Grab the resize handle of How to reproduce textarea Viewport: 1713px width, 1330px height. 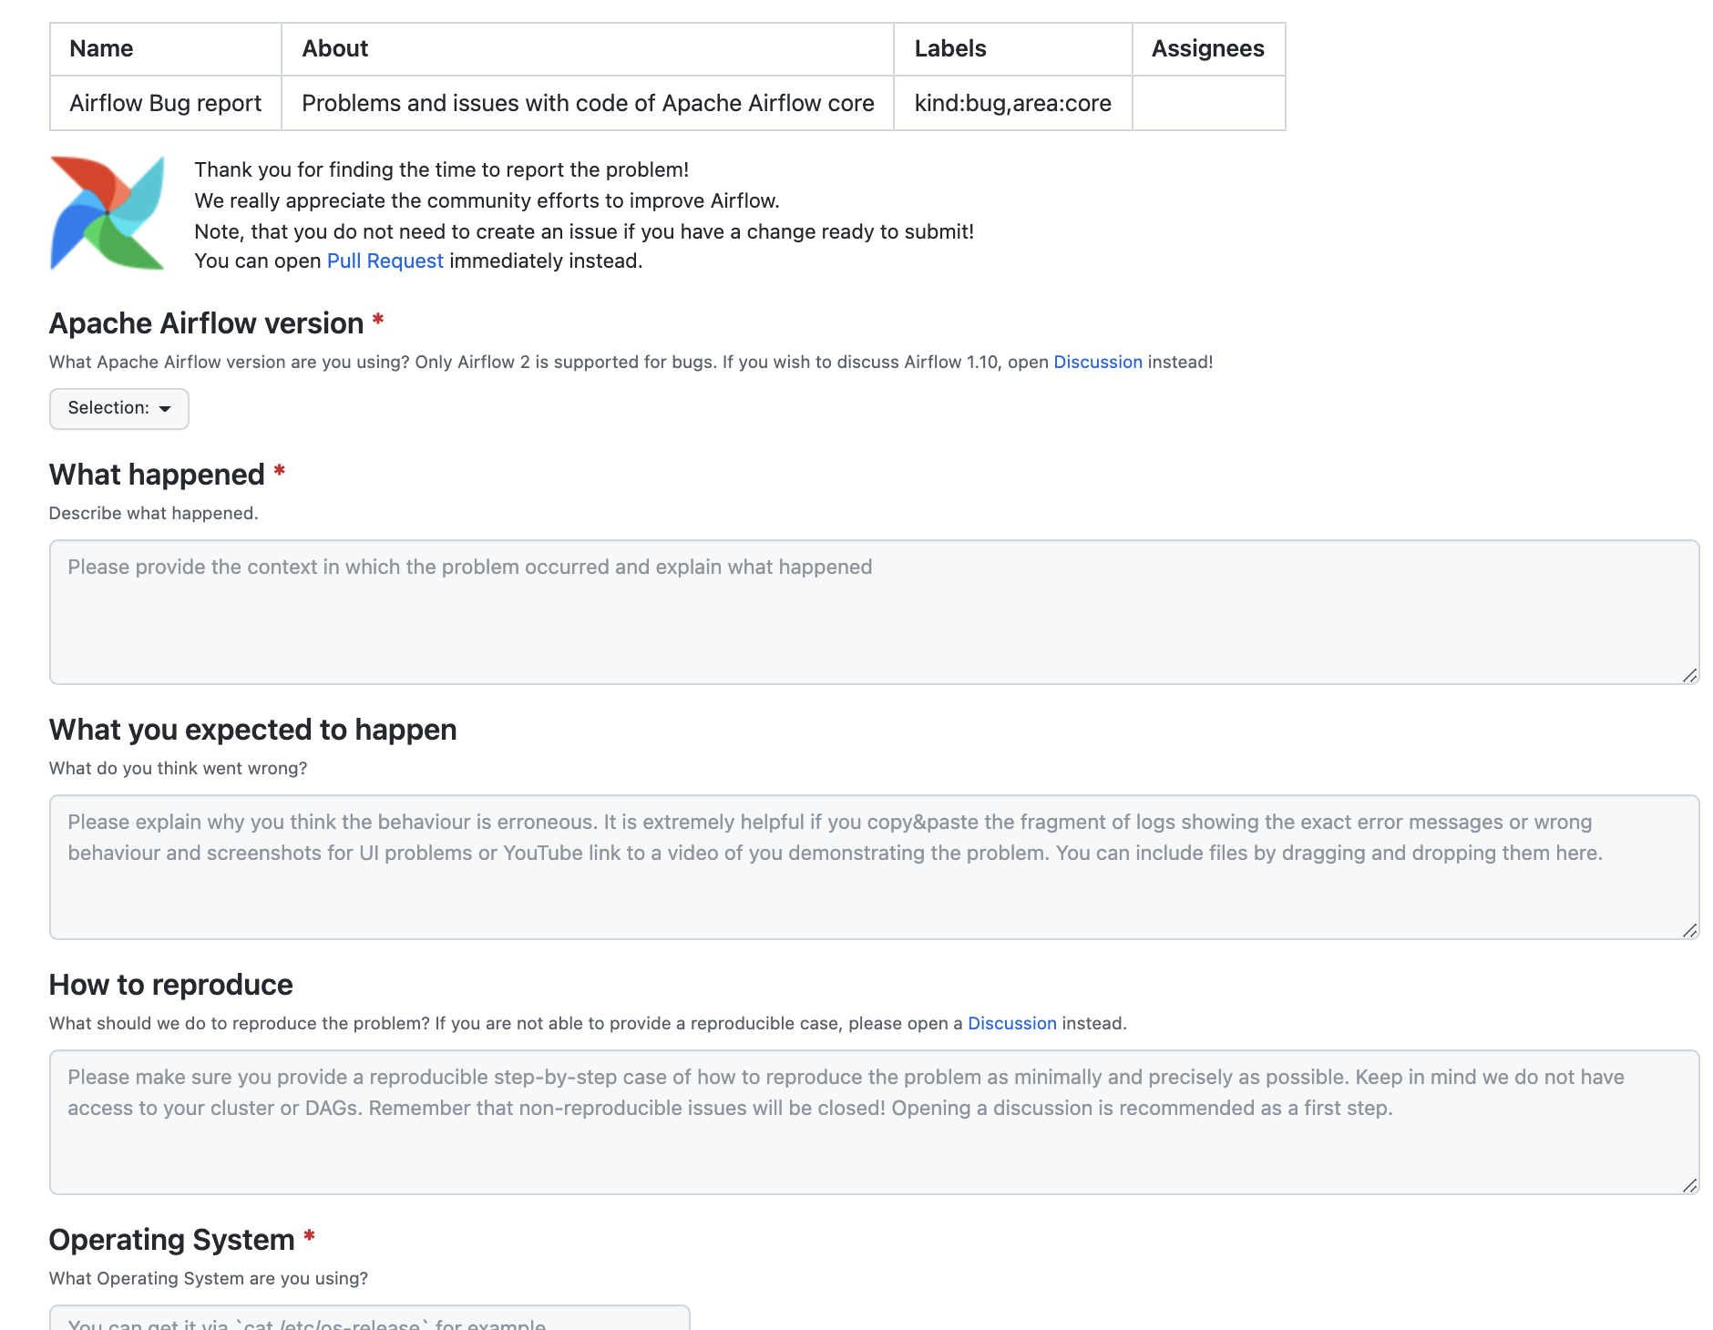(1689, 1185)
